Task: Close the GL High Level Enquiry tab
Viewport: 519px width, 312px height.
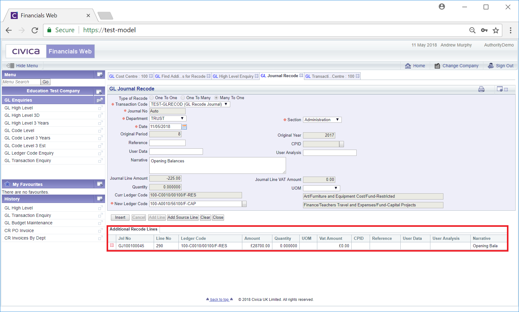Action: point(257,76)
